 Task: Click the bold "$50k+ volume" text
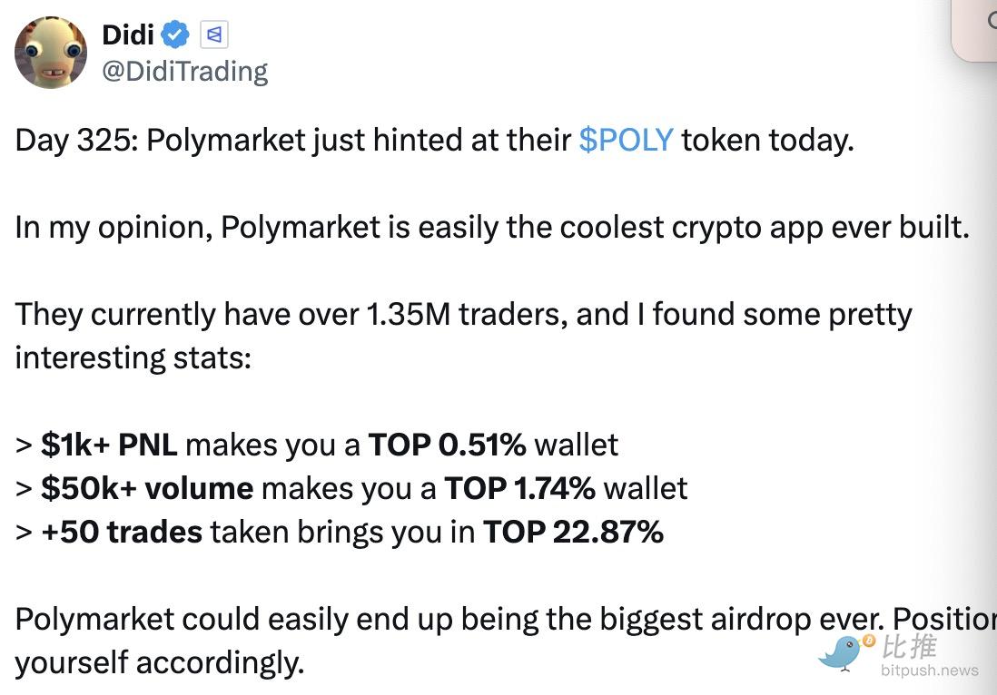pos(147,488)
